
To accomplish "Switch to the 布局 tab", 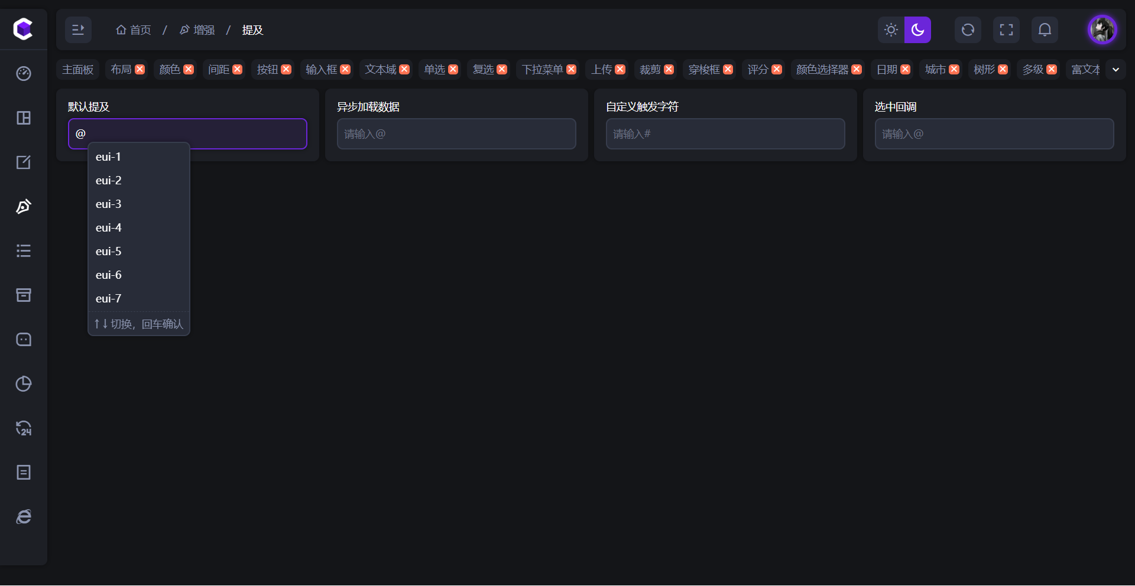I will (x=121, y=69).
